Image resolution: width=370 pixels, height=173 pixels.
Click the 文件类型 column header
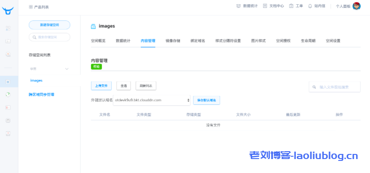click(144, 114)
